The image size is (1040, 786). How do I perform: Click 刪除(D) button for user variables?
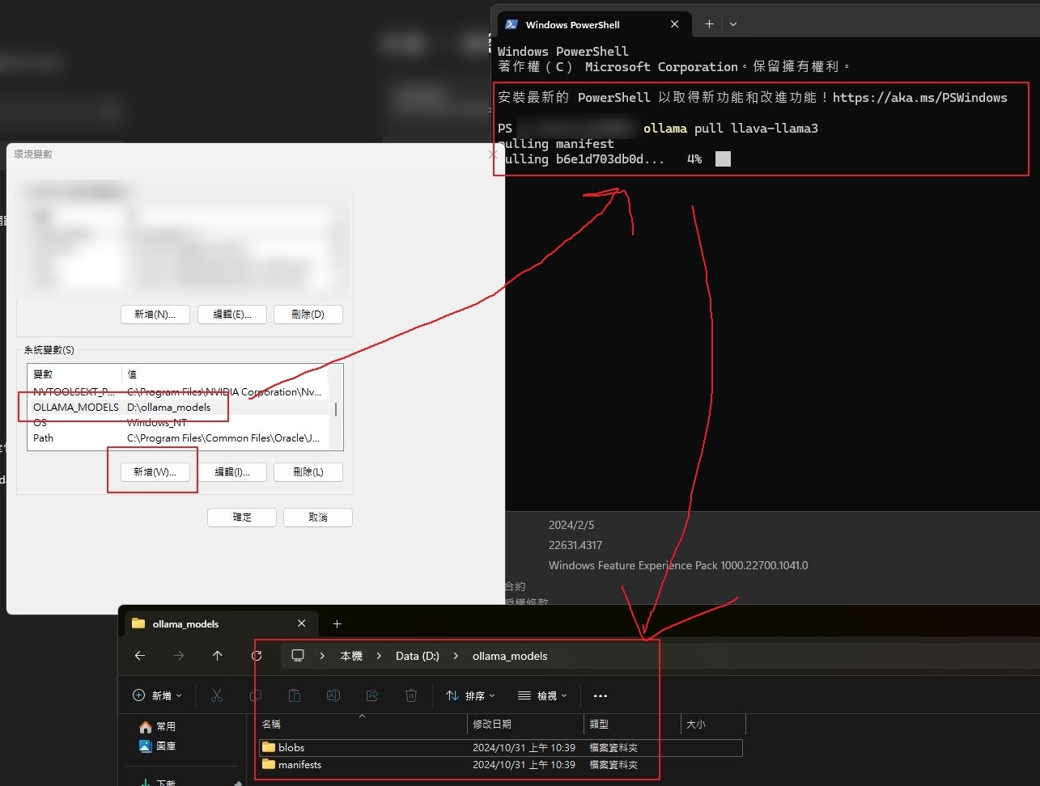tap(308, 314)
